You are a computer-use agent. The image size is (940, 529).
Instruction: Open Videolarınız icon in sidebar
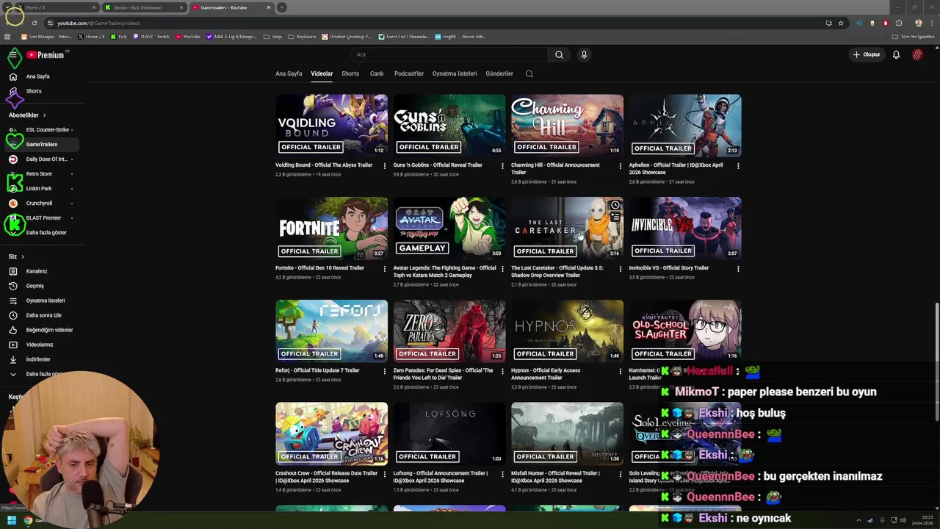coord(12,345)
